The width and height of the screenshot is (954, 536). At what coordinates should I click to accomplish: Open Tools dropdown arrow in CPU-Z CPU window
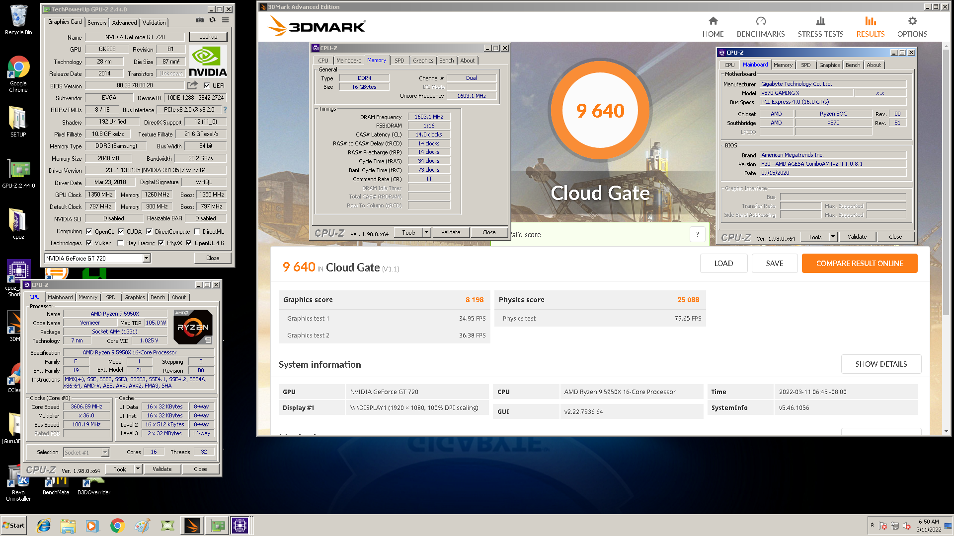[x=138, y=469]
